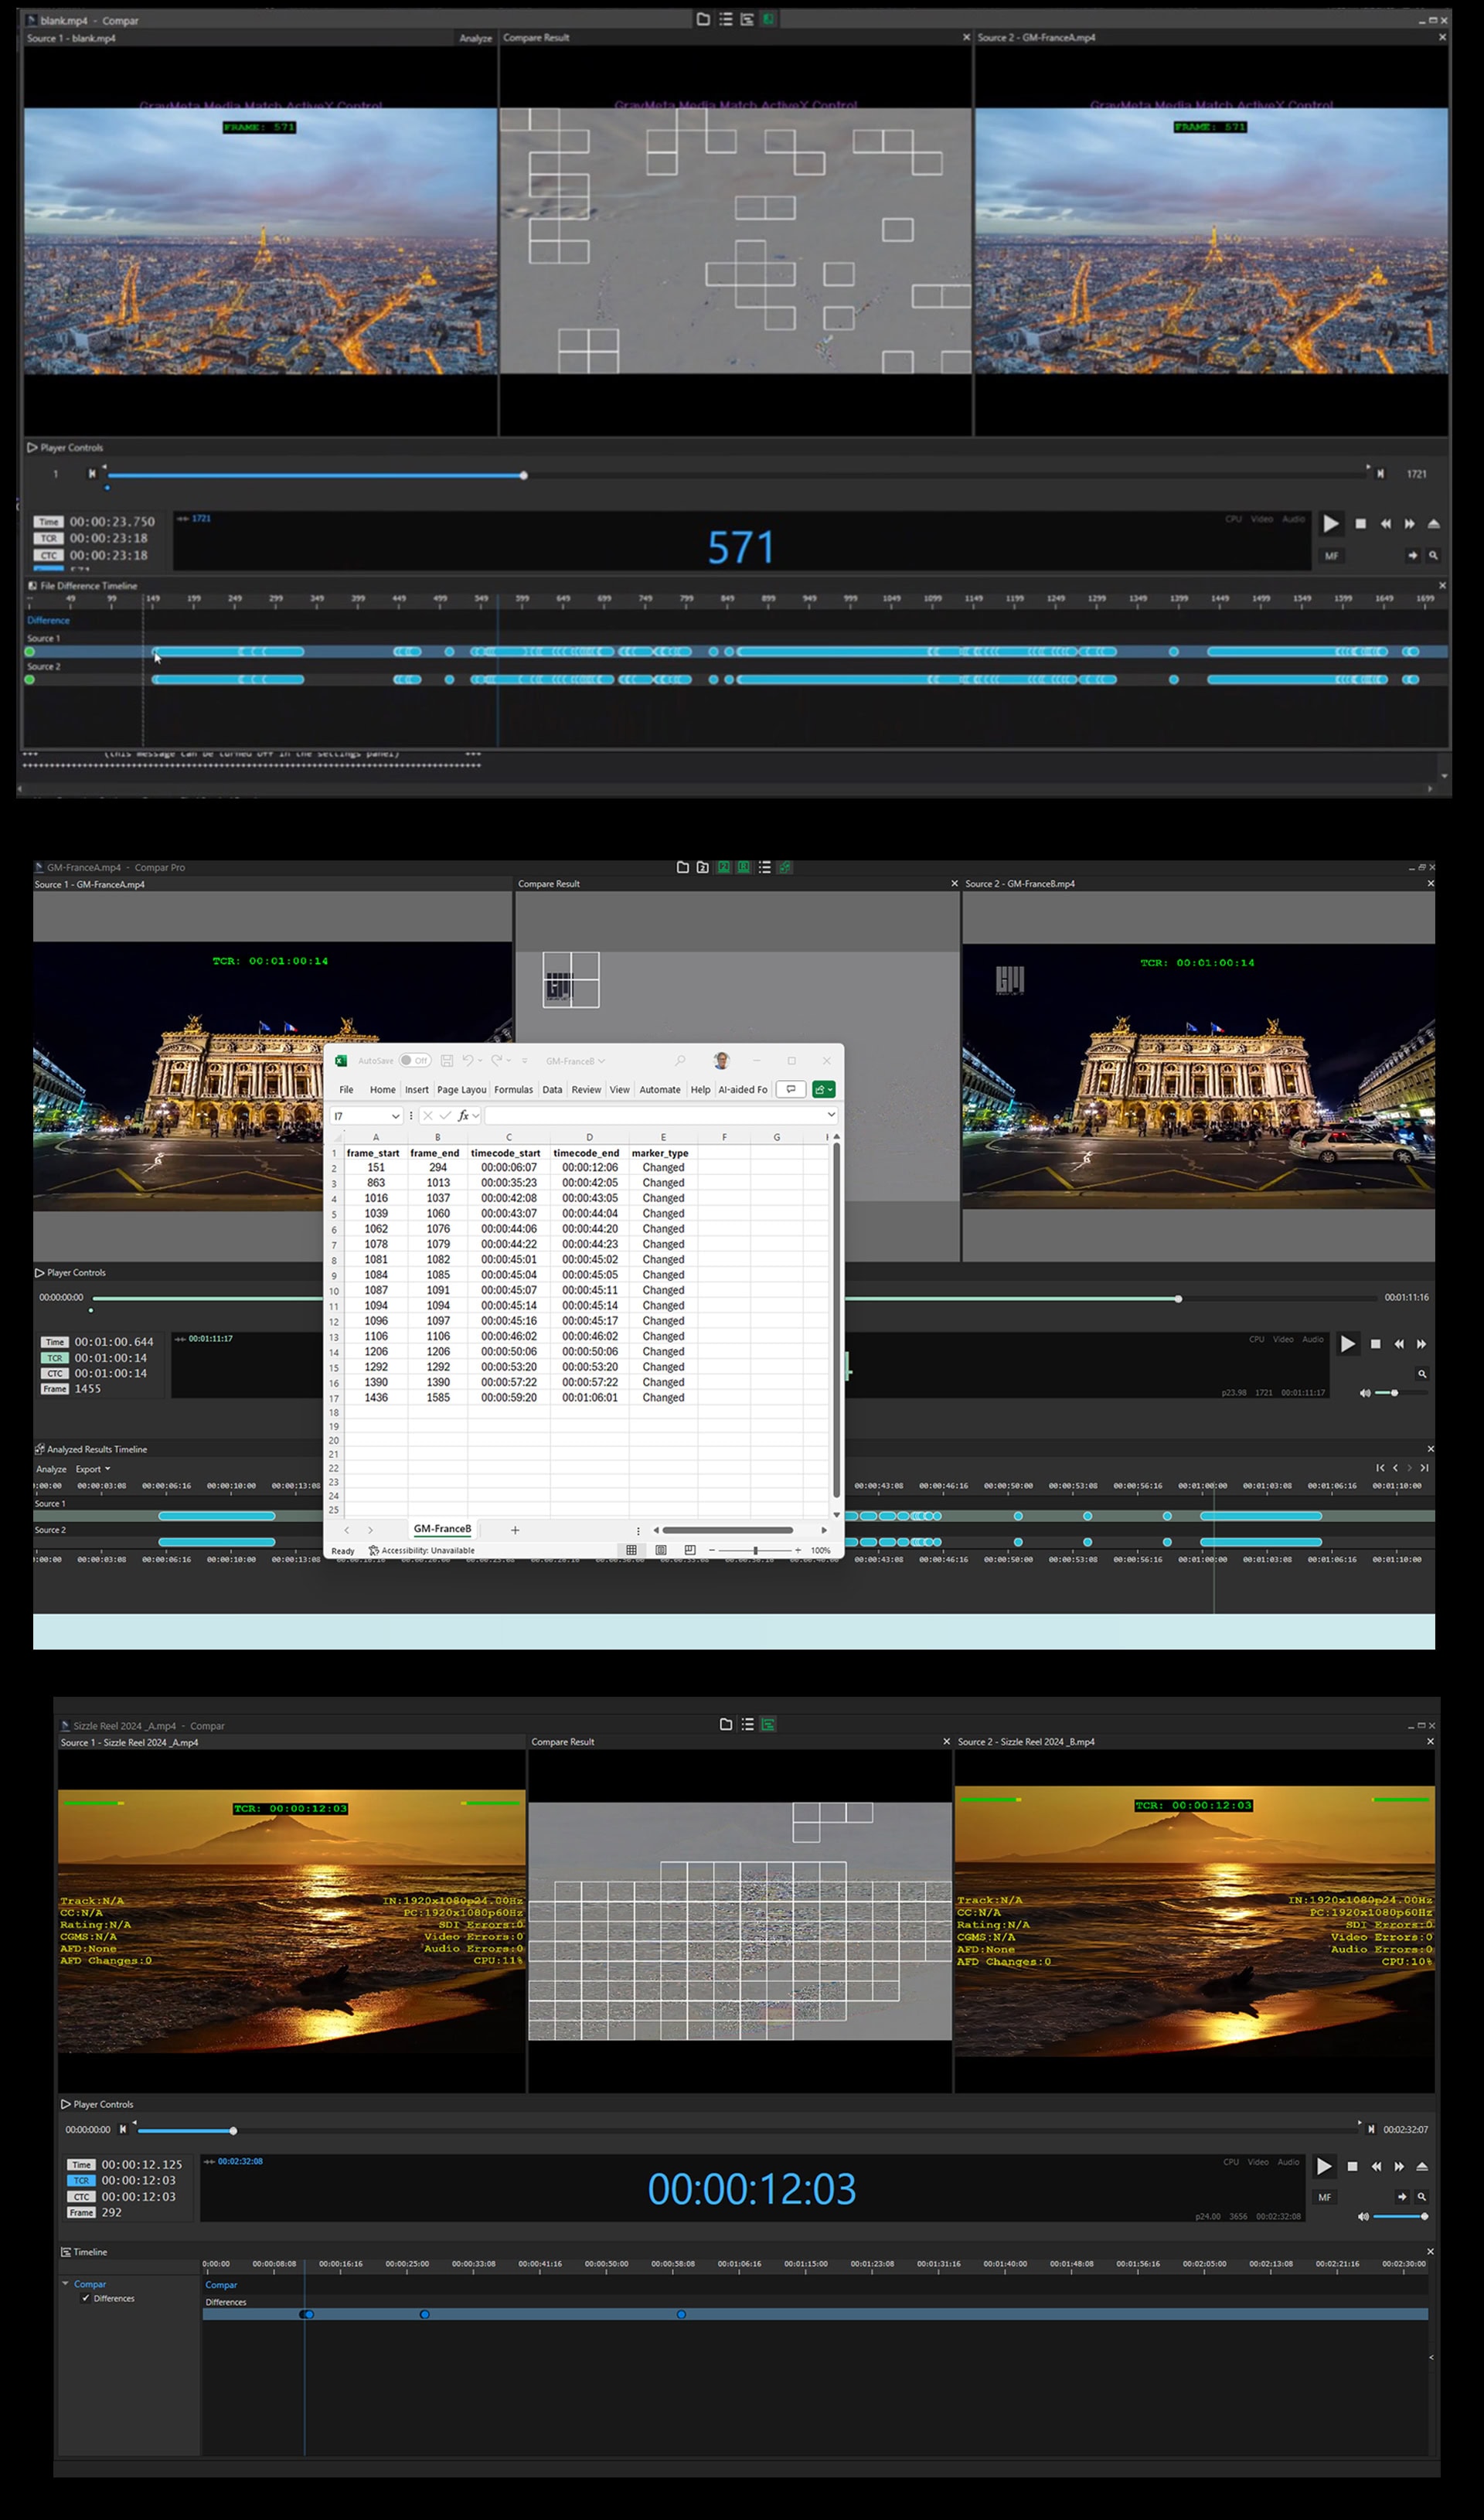Uncheck the Differences checkbox in the Timeline panel

pos(85,2299)
